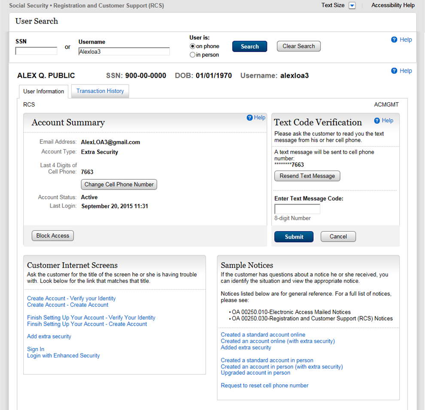
Task: Open 'Add extra security' link
Action: tap(49, 337)
